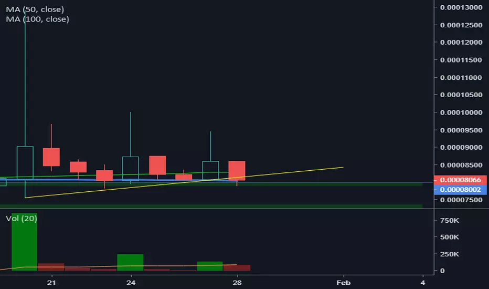Click the 0.00011000 price axis label
The width and height of the screenshot is (489, 289).
pyautogui.click(x=461, y=77)
